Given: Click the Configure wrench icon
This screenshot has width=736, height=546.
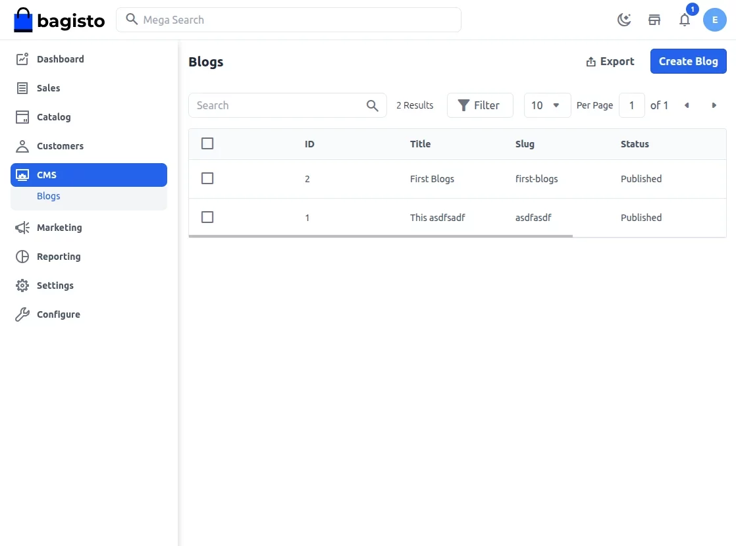Looking at the screenshot, I should coord(22,314).
